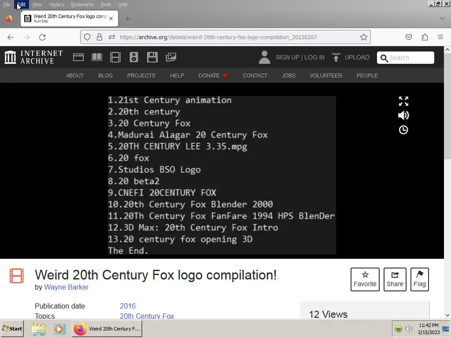The image size is (451, 338).
Task: Click the Share button
Action: click(x=395, y=279)
